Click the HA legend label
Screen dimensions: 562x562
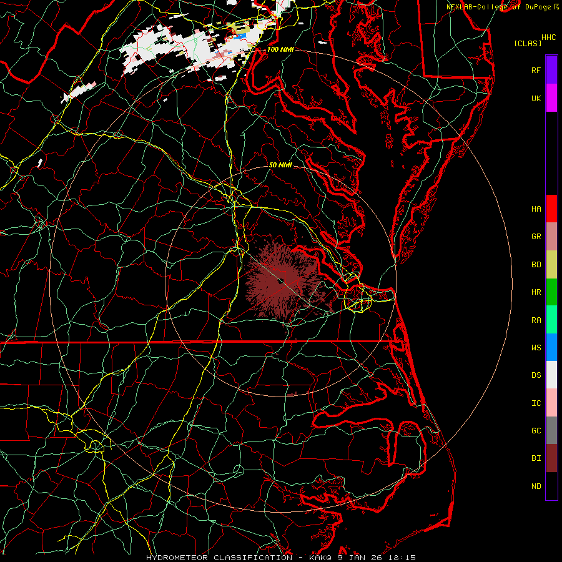point(536,209)
